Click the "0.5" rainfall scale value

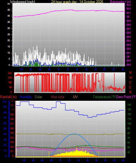[12, 133]
